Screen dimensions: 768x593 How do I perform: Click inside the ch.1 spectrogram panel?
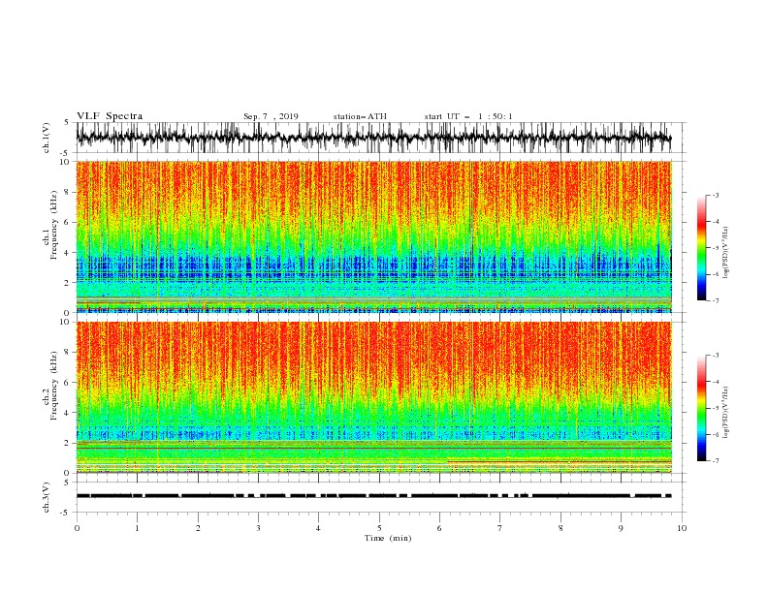pos(373,236)
